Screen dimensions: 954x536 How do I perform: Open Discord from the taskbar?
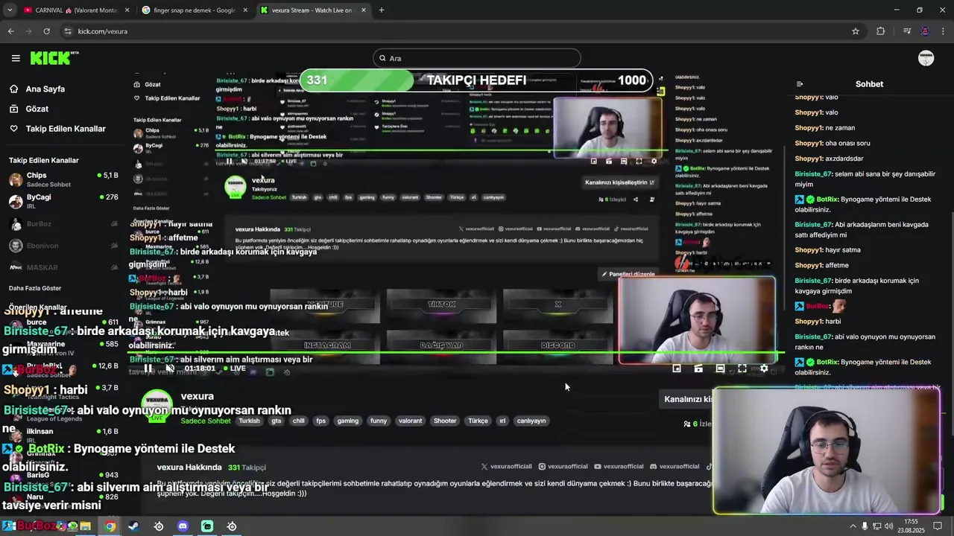point(183,526)
